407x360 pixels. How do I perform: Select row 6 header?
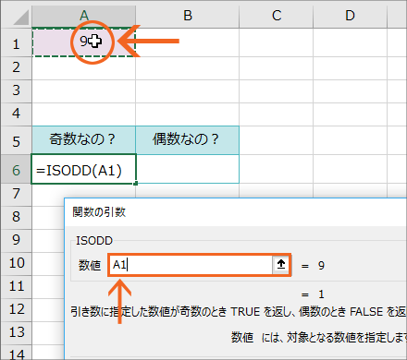[16, 169]
